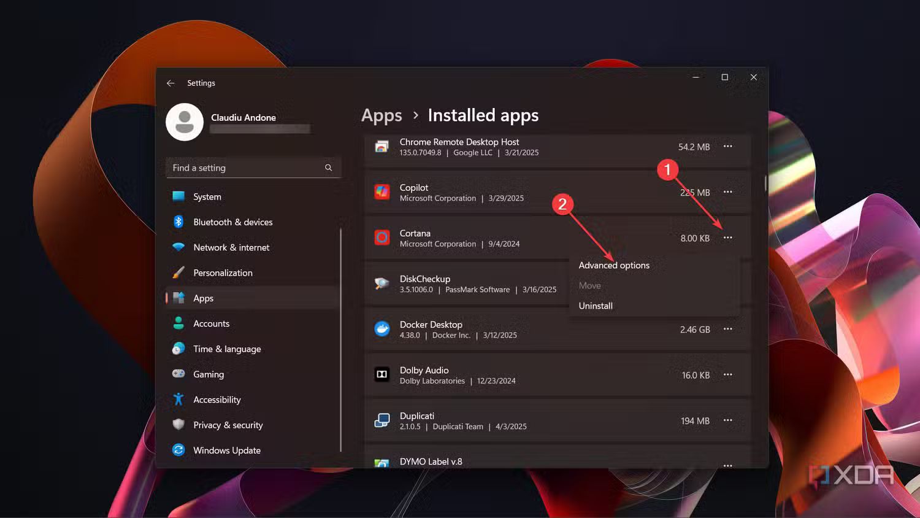Image resolution: width=920 pixels, height=518 pixels.
Task: Click the Windows Update sidebar icon
Action: (x=178, y=450)
